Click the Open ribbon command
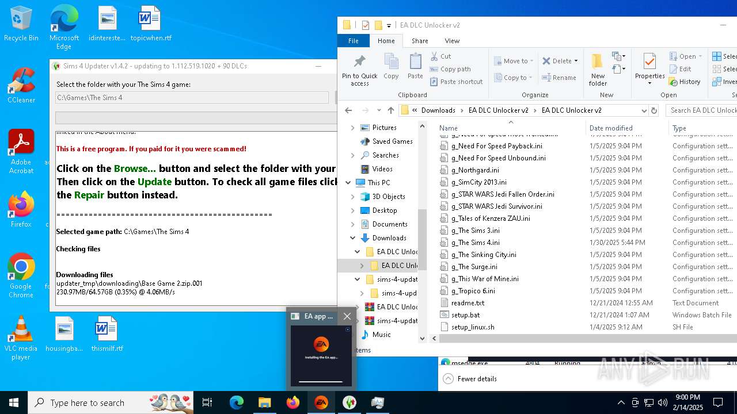The image size is (737, 414). coord(686,56)
